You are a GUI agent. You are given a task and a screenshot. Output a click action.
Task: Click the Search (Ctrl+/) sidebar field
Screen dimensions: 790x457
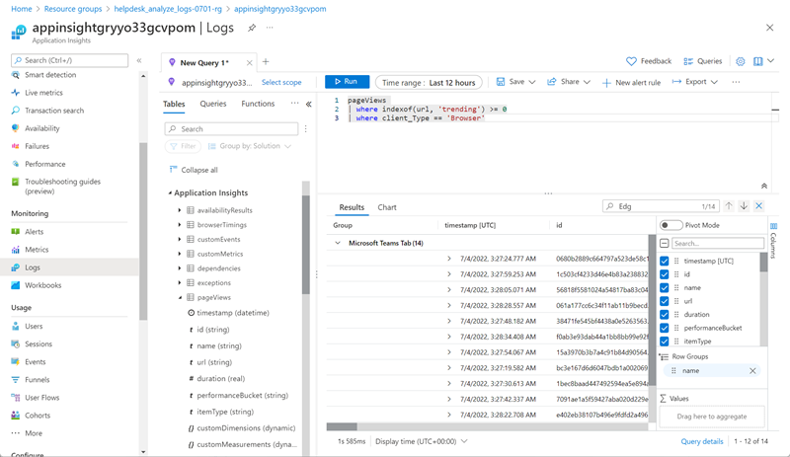coord(69,60)
